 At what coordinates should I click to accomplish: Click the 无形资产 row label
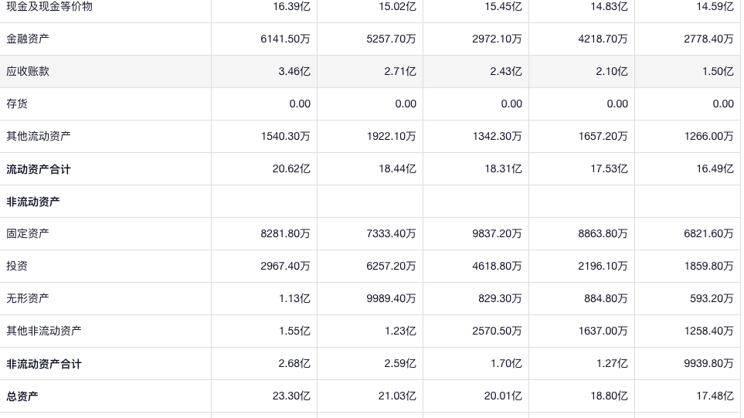coord(28,298)
